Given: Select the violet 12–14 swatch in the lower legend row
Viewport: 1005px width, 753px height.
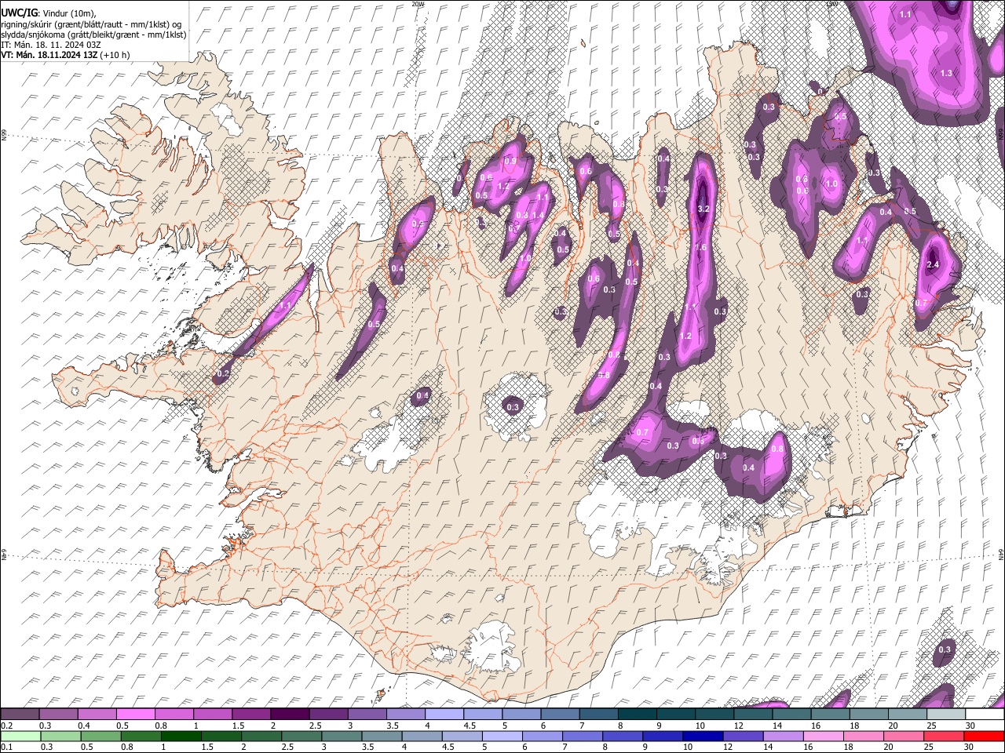Looking at the screenshot, I should pos(743,736).
